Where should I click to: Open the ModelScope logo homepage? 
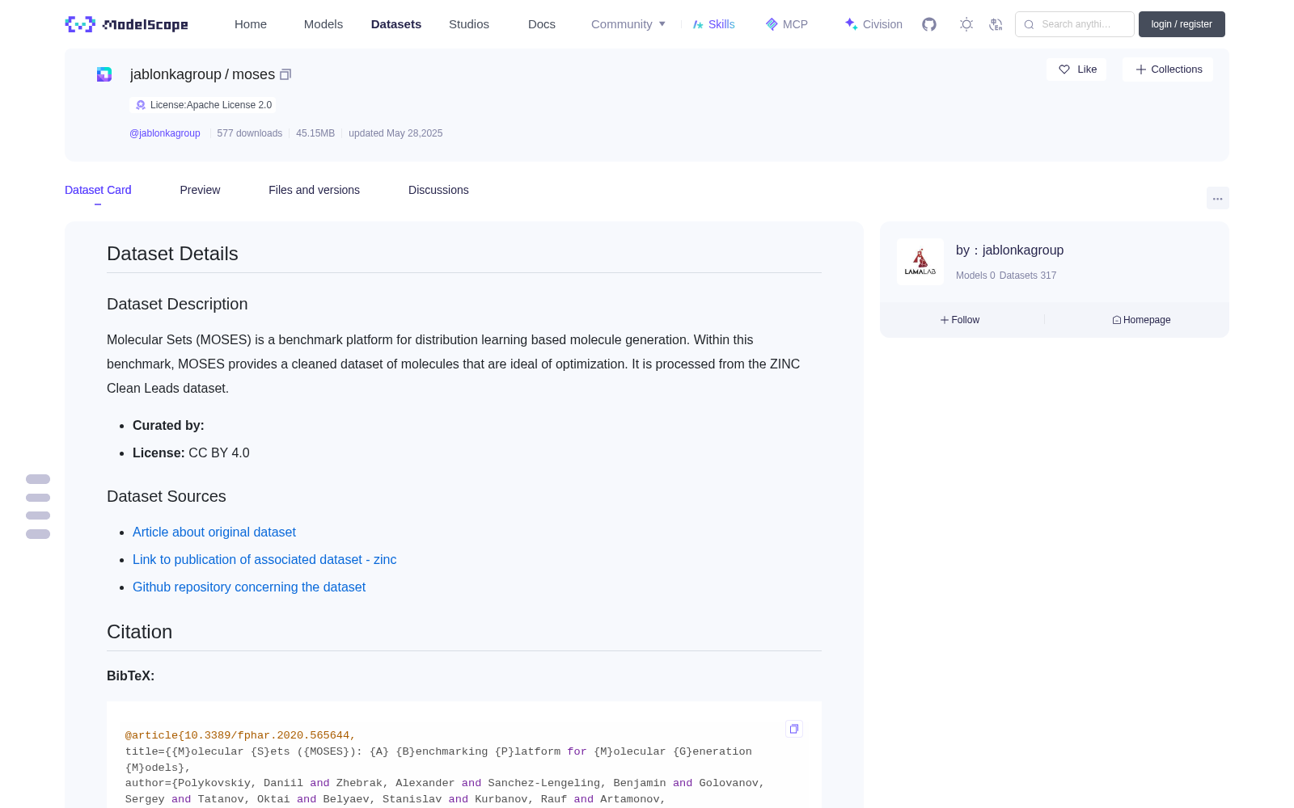[x=127, y=24]
